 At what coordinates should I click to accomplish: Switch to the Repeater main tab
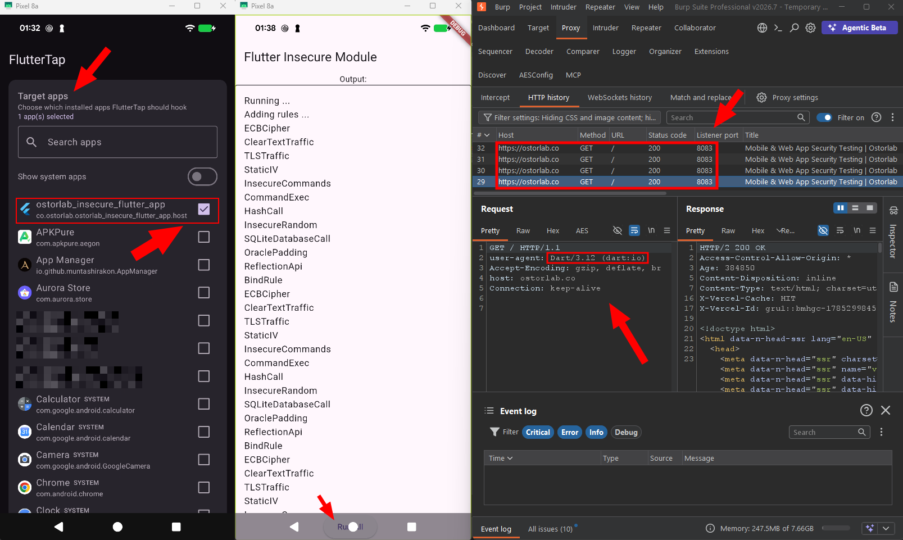pyautogui.click(x=646, y=28)
